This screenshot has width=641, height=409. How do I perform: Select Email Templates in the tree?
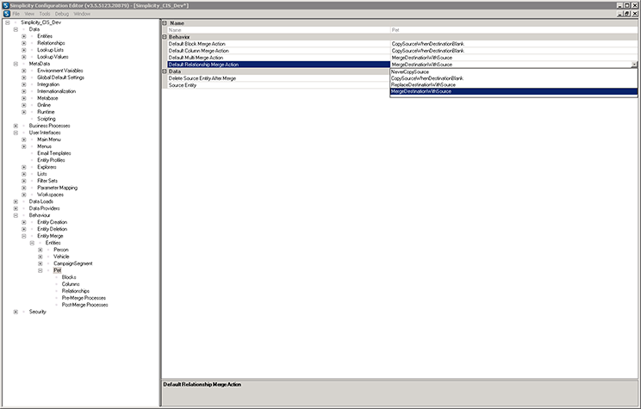point(54,153)
